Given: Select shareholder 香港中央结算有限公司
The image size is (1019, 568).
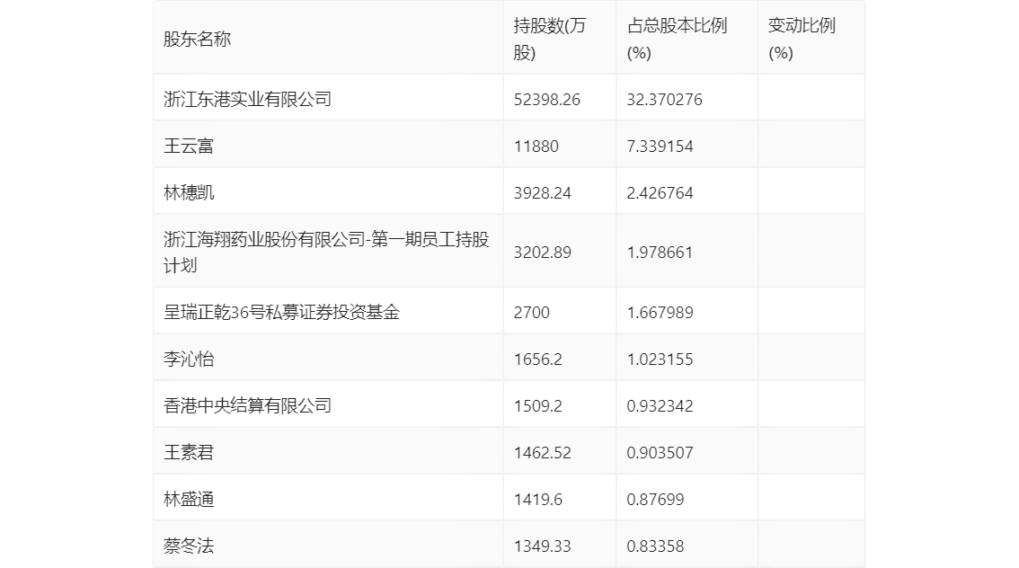Looking at the screenshot, I should coord(248,406).
